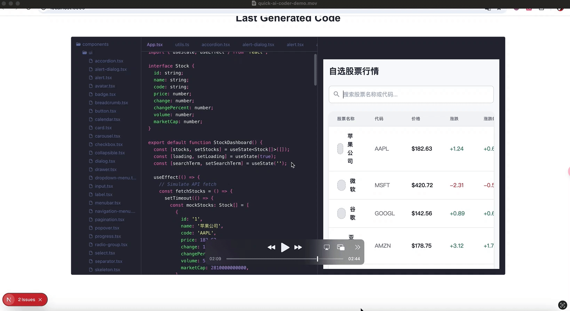The image size is (570, 311).
Task: Open the dropdown-menu file in the tree
Action: pos(112,178)
